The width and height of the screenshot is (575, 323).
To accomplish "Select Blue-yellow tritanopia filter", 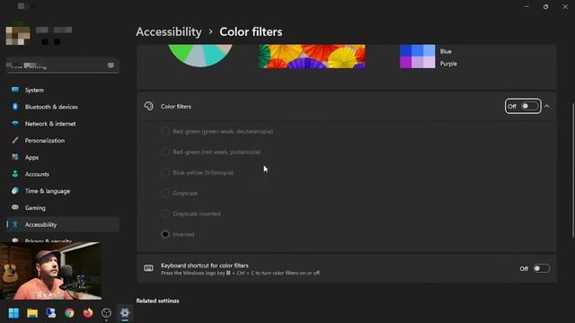I will coord(165,172).
